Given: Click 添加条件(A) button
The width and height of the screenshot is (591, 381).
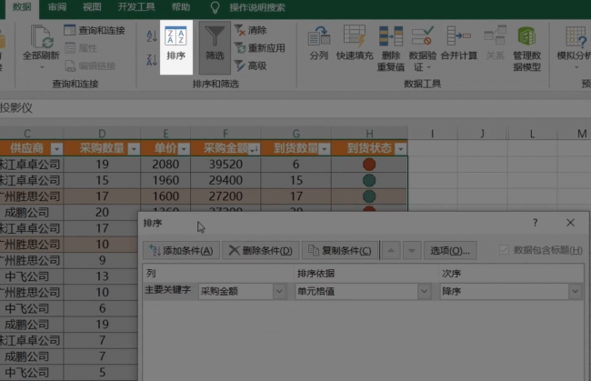Looking at the screenshot, I should [181, 251].
